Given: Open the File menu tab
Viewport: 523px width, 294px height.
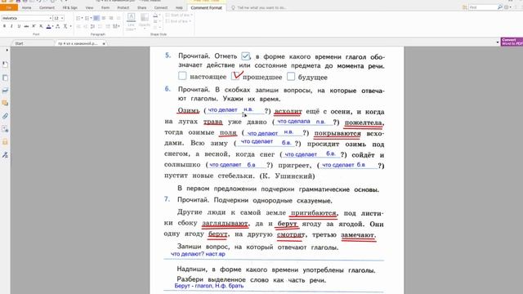Looking at the screenshot, I should click(x=9, y=7).
